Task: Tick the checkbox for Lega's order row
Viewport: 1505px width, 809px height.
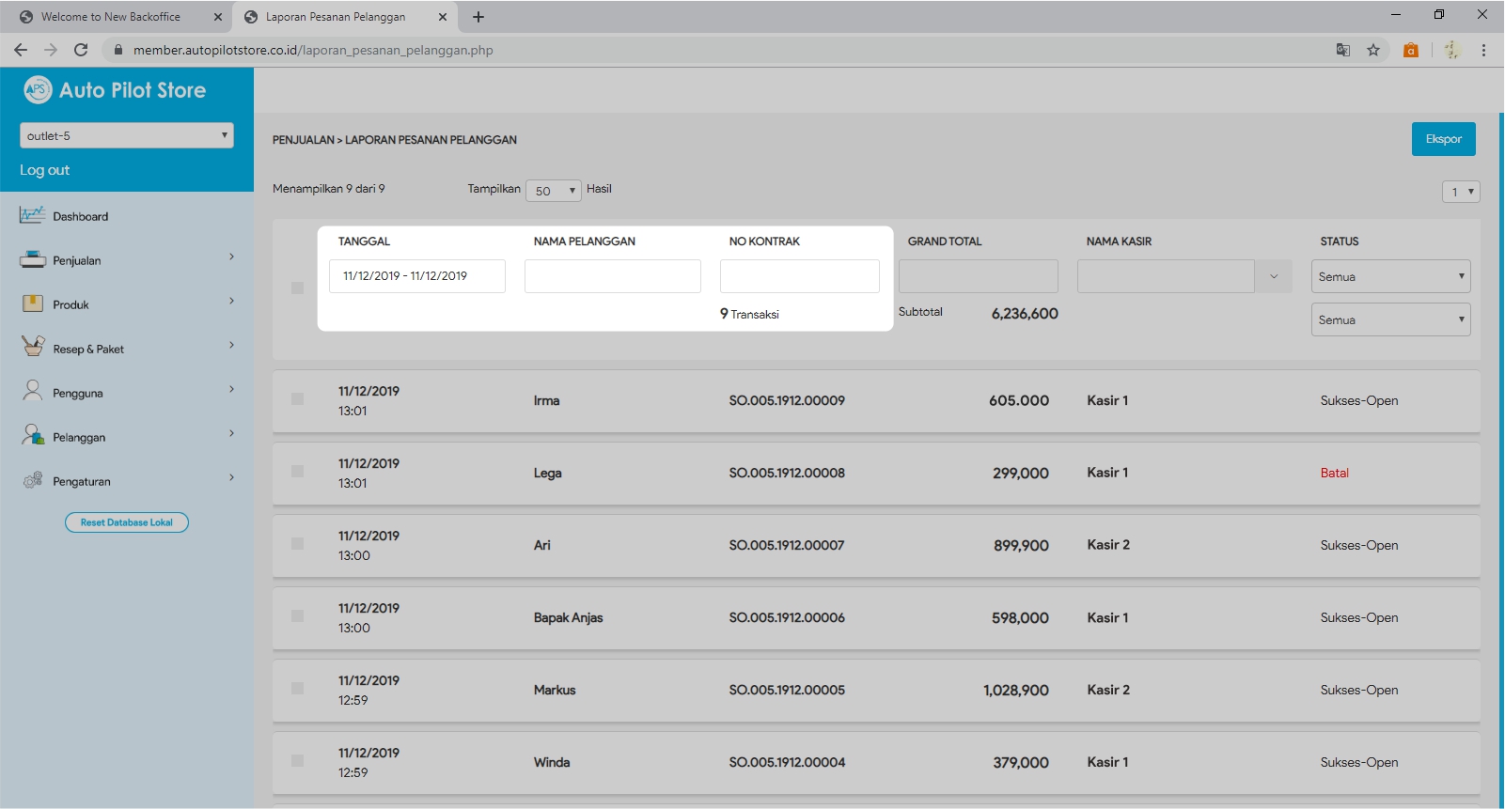Action: pyautogui.click(x=297, y=472)
